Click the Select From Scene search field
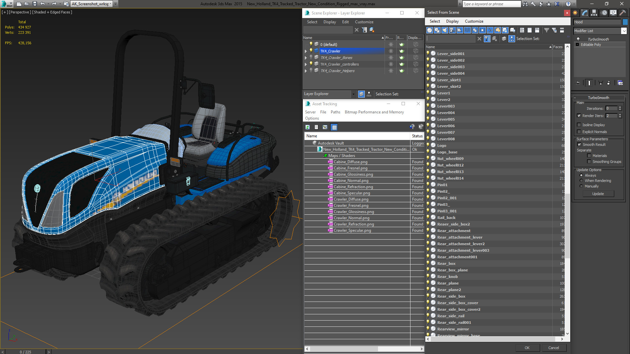The width and height of the screenshot is (630, 354). click(451, 39)
